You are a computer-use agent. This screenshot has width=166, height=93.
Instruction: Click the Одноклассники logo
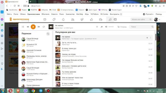(x=19, y=19)
